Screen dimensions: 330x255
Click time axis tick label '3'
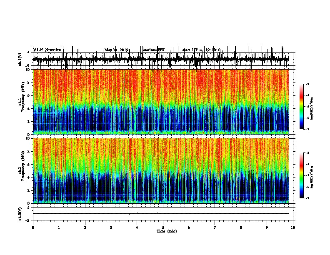(x=111, y=227)
